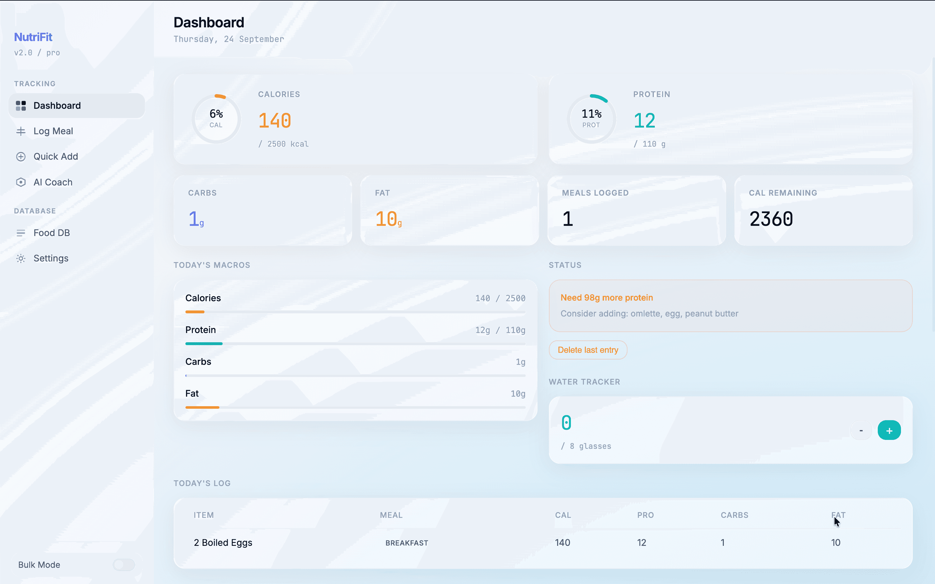Click the FAT column header in log table
The height and width of the screenshot is (584, 935).
click(x=838, y=515)
